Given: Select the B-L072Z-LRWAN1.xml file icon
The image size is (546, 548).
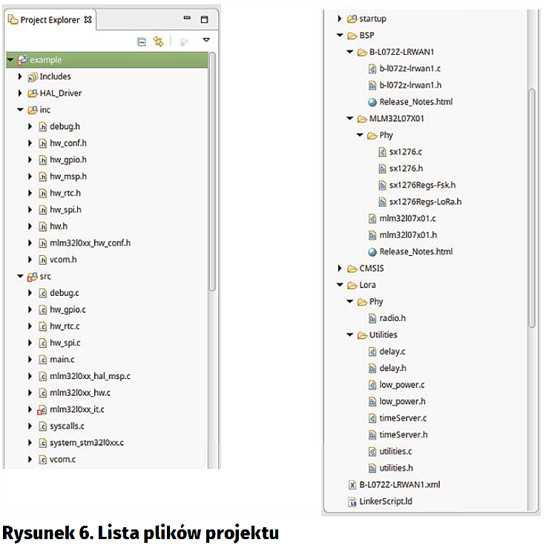Looking at the screenshot, I should [x=352, y=485].
